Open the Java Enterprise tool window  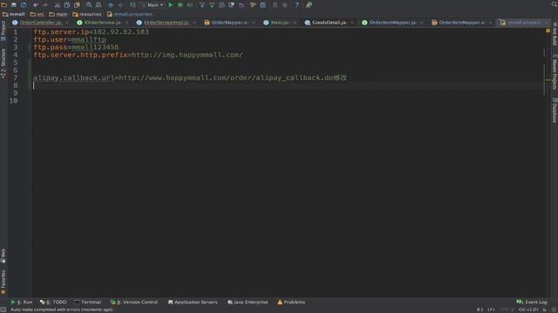248,302
